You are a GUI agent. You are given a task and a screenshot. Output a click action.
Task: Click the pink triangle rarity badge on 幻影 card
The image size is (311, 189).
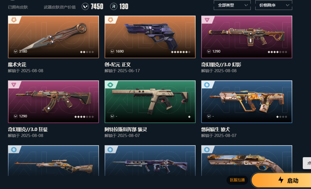tap(207, 20)
